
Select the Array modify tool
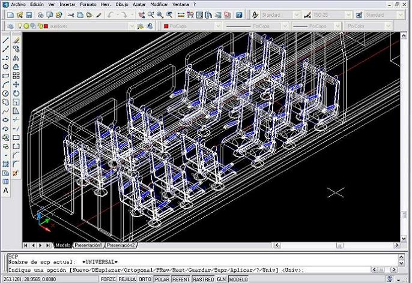click(16, 76)
